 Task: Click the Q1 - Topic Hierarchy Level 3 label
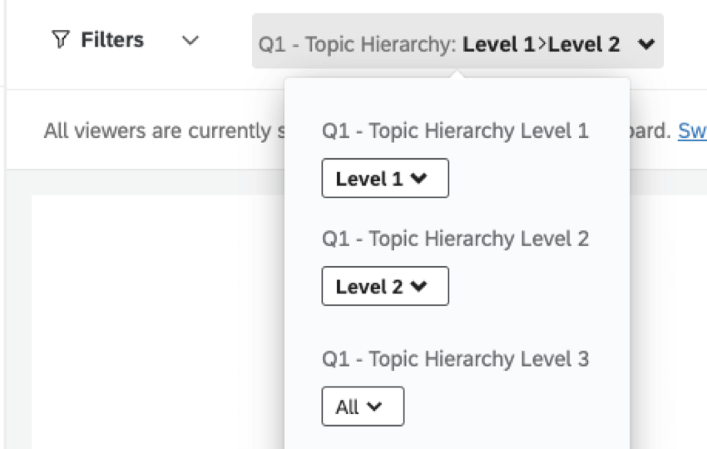click(x=455, y=359)
